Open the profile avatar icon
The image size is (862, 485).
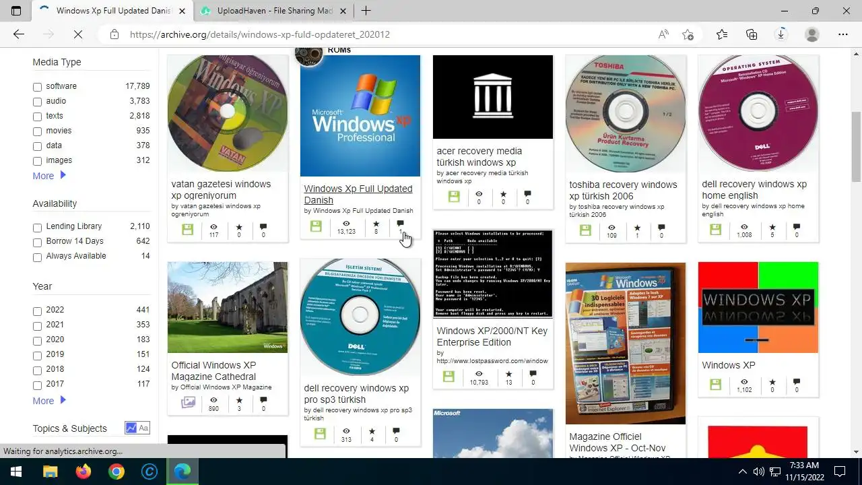click(x=812, y=34)
